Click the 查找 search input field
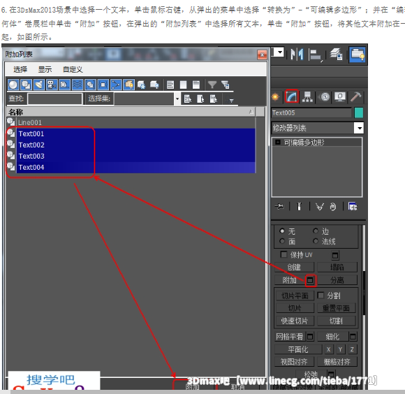The height and width of the screenshot is (394, 405). [54, 99]
